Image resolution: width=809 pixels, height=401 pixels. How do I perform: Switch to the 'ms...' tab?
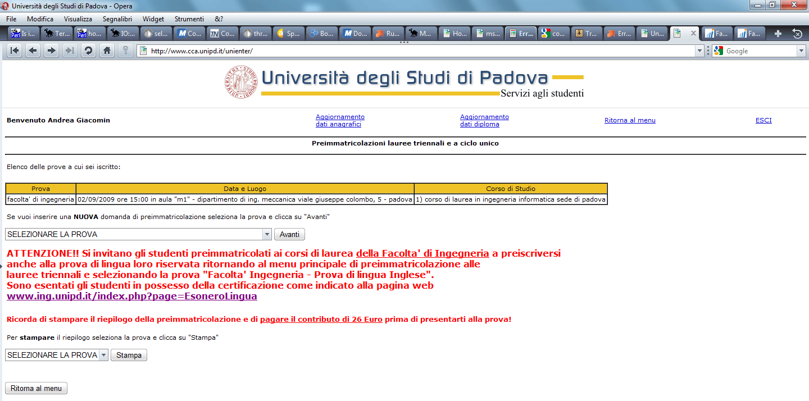[488, 34]
